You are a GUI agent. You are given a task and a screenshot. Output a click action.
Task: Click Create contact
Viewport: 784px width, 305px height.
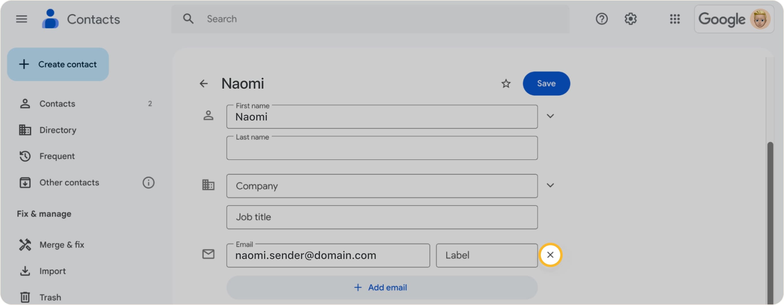point(58,64)
